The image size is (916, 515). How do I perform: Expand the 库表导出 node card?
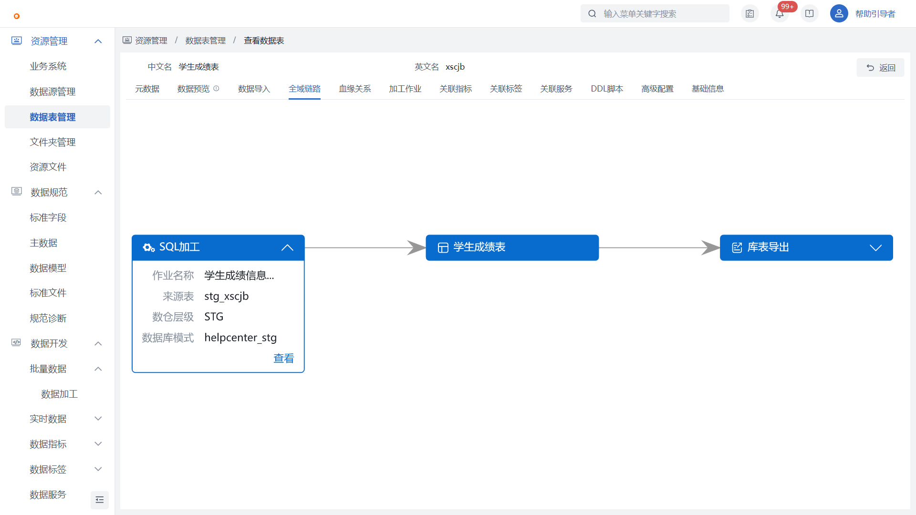point(875,247)
